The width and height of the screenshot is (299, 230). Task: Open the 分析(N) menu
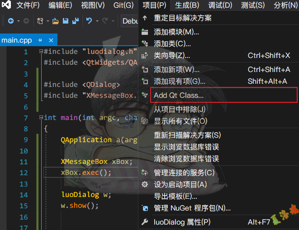[285, 5]
